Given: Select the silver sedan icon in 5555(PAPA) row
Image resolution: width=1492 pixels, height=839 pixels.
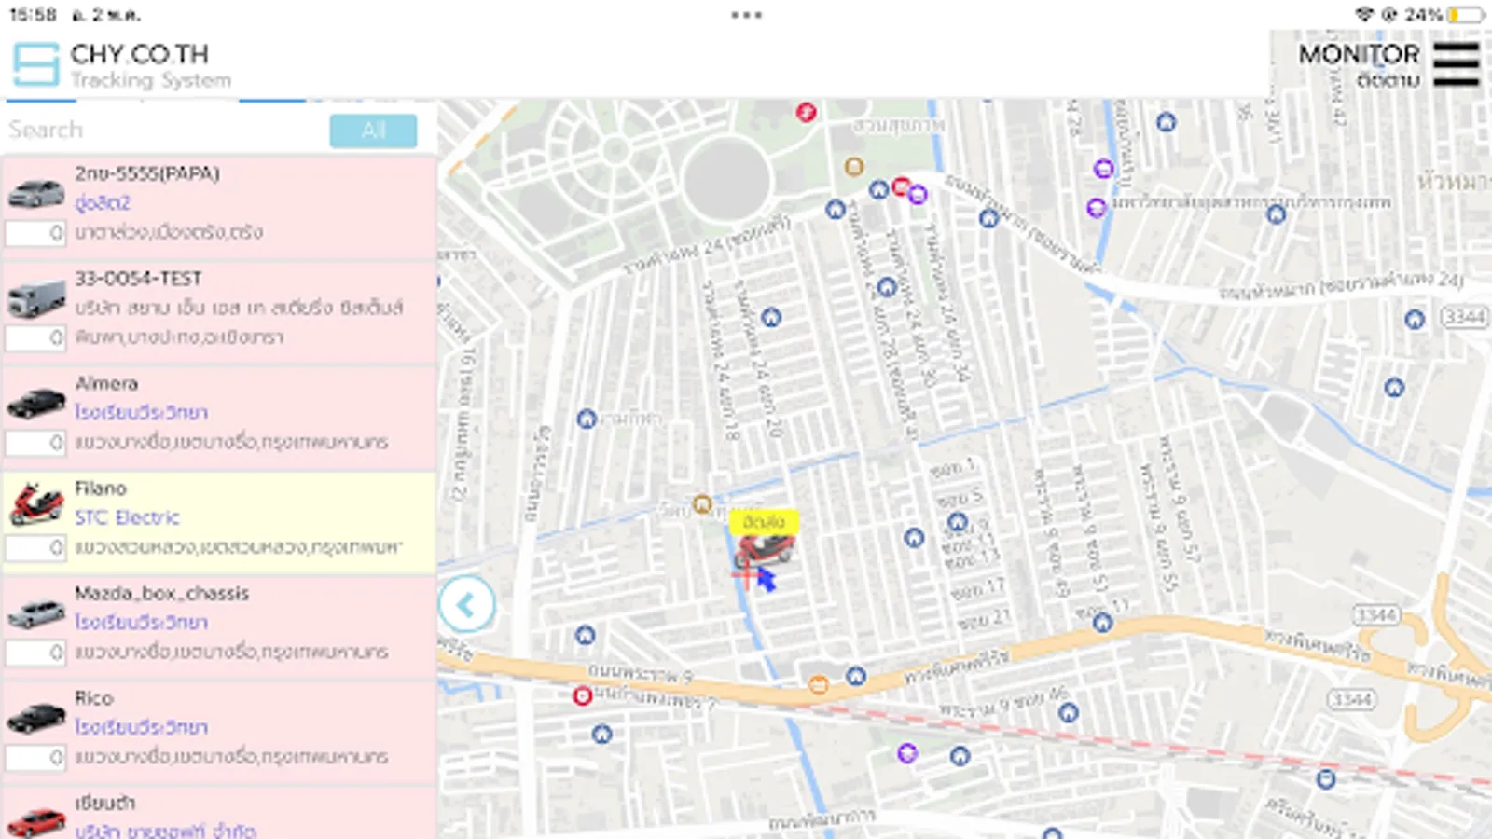Looking at the screenshot, I should click(x=36, y=192).
